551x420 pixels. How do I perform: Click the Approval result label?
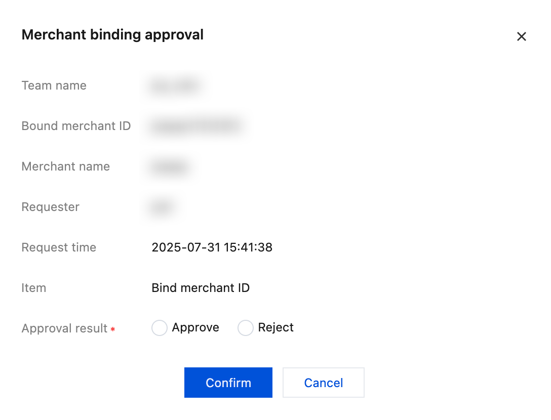[x=64, y=328]
